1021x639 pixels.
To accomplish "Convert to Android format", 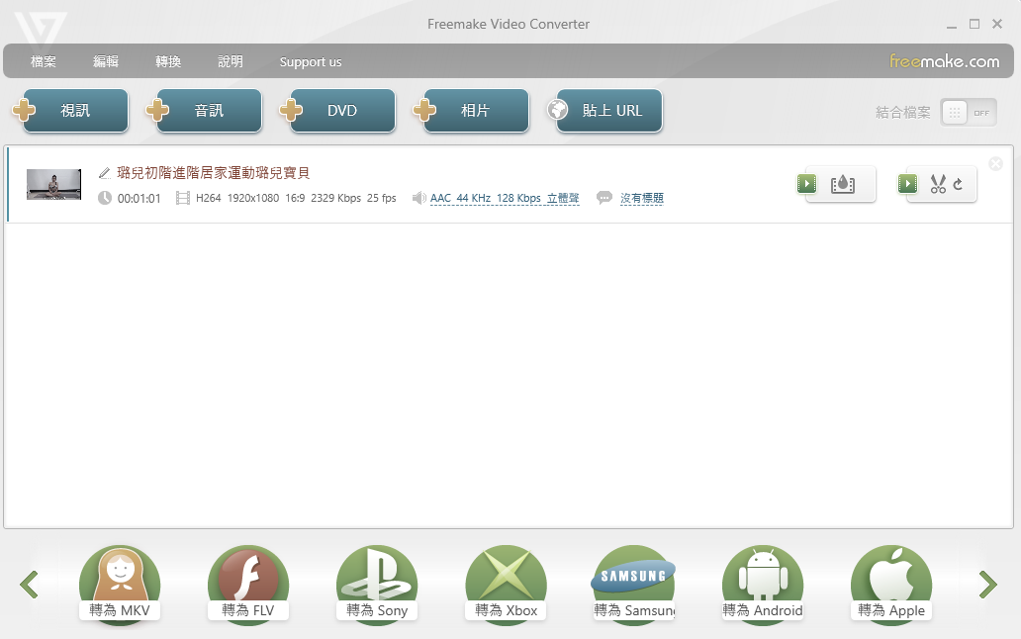I will click(763, 585).
